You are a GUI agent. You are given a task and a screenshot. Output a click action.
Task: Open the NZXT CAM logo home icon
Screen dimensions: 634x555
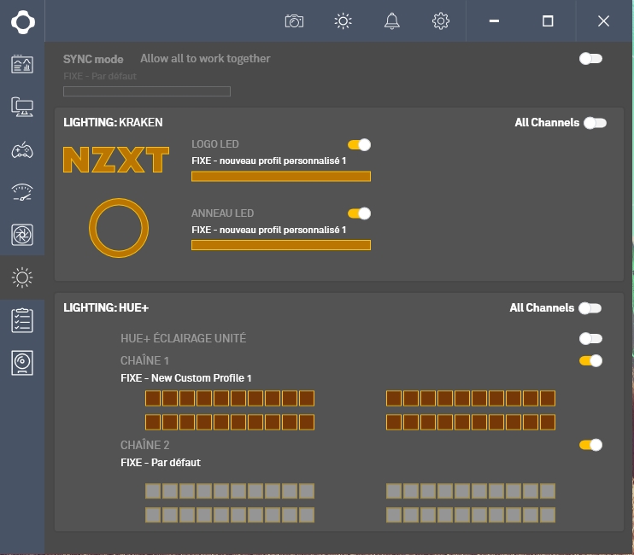click(22, 21)
